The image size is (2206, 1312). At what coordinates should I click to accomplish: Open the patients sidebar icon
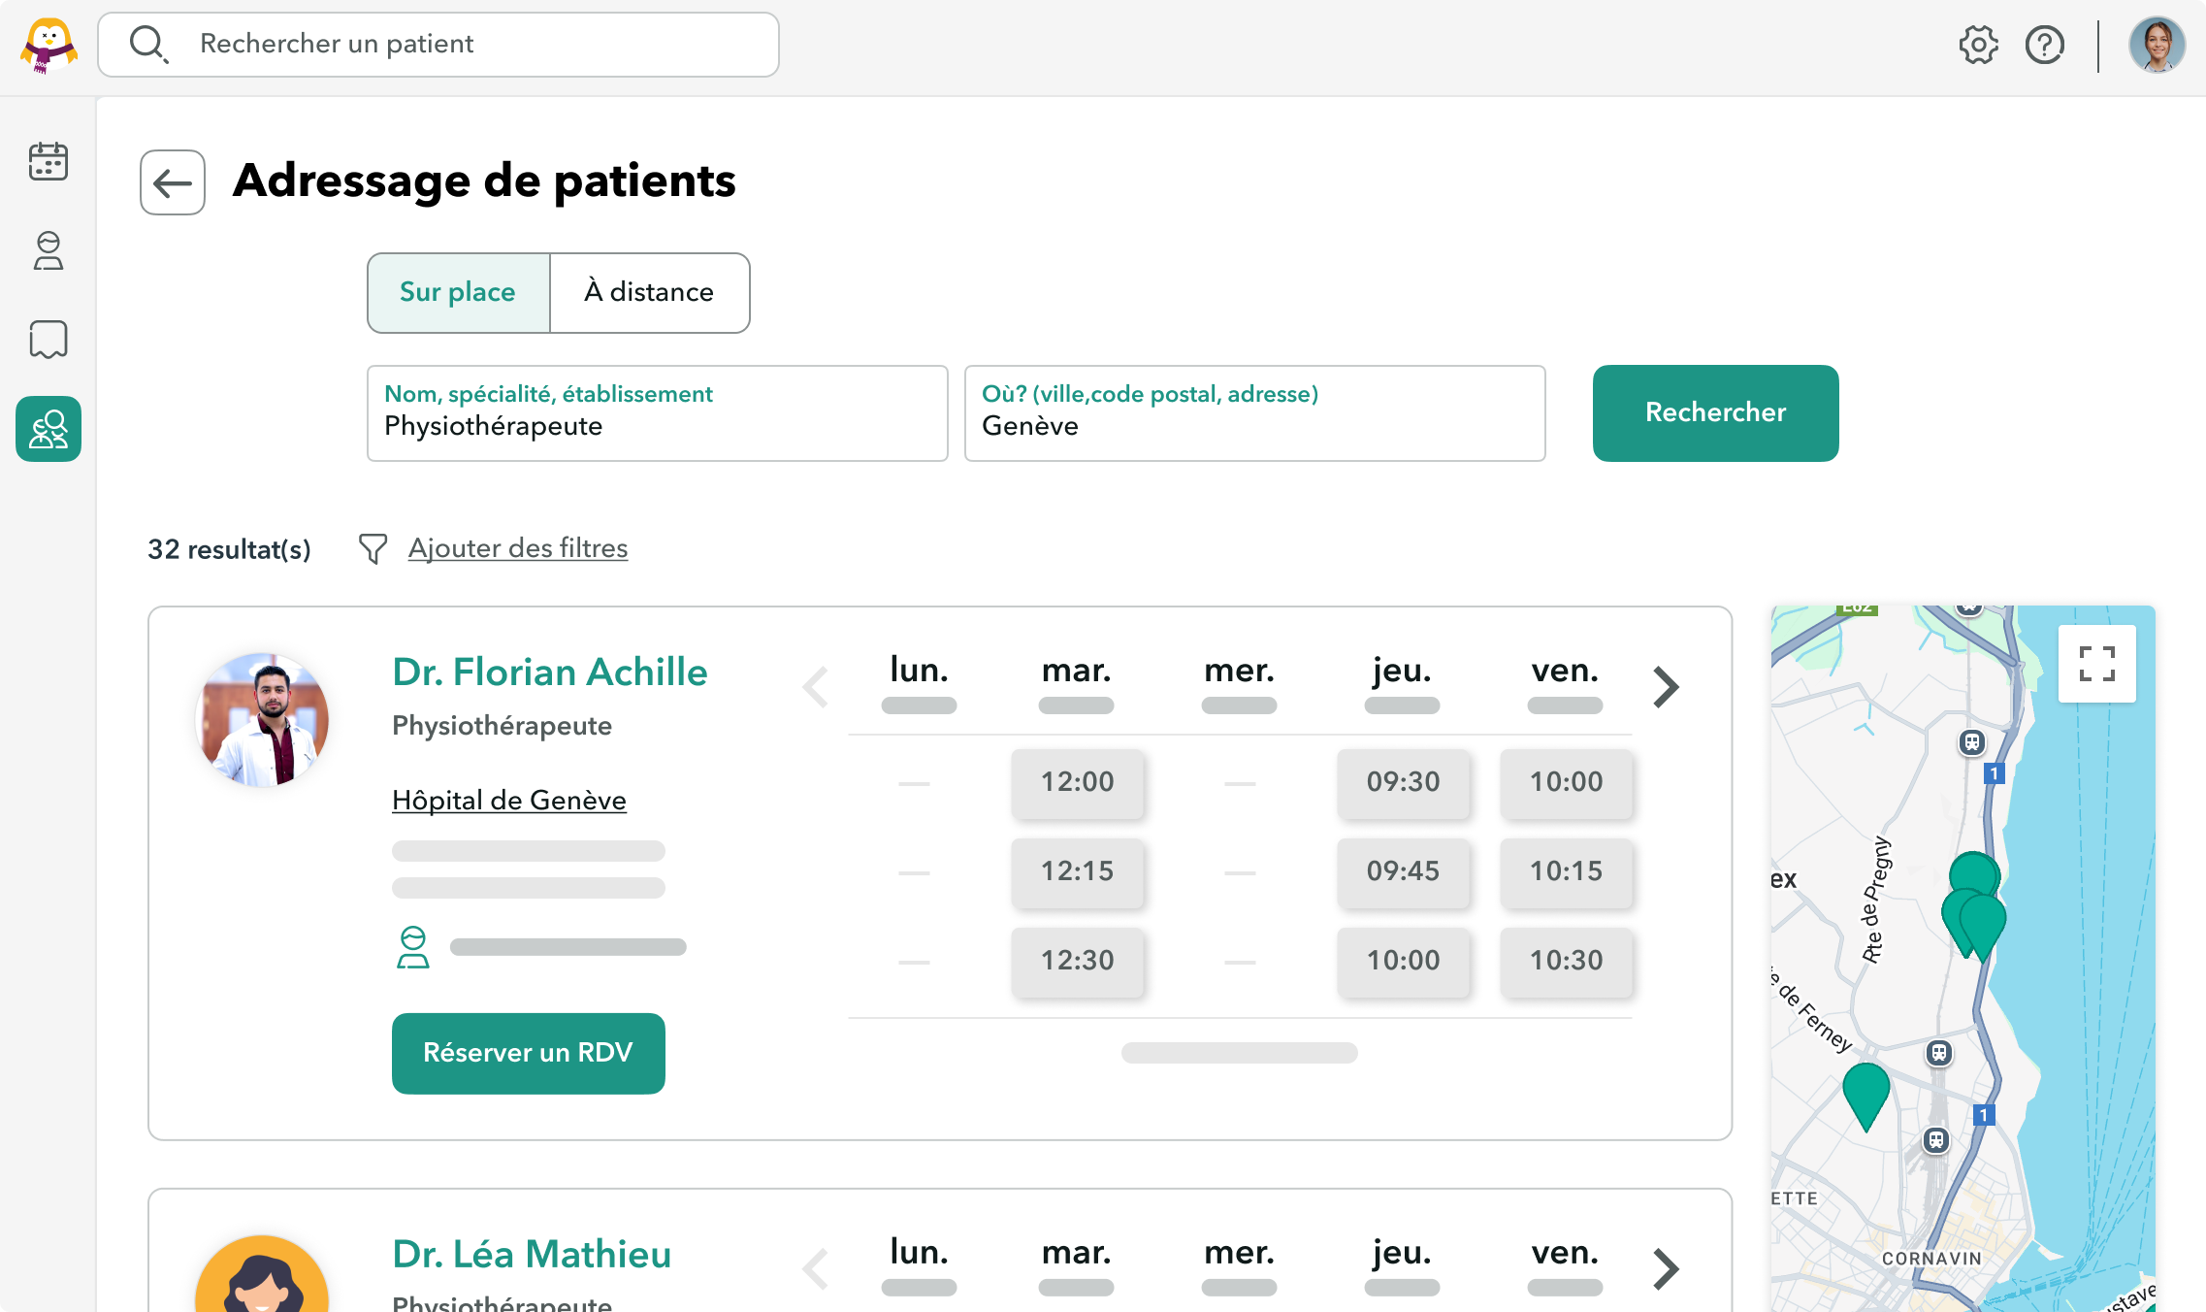coord(49,250)
